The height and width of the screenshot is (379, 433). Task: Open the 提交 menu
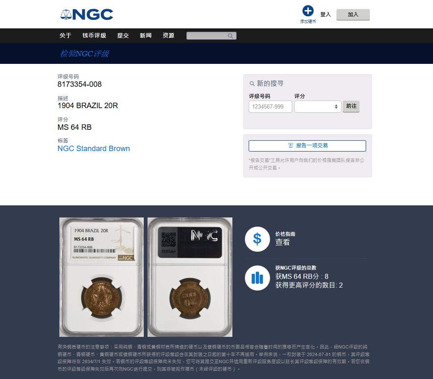pos(123,35)
